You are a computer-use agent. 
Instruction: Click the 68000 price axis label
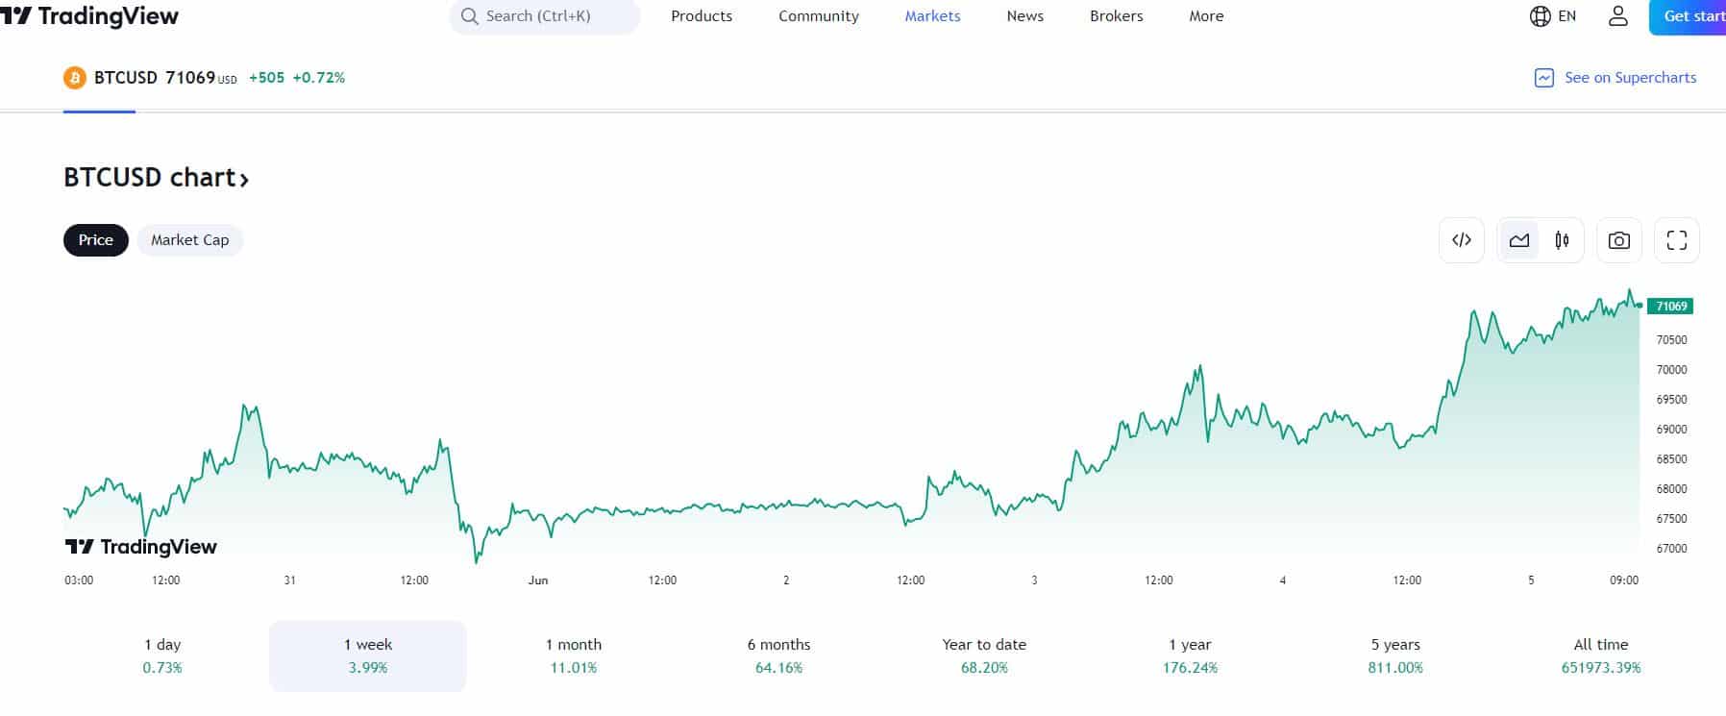point(1672,489)
